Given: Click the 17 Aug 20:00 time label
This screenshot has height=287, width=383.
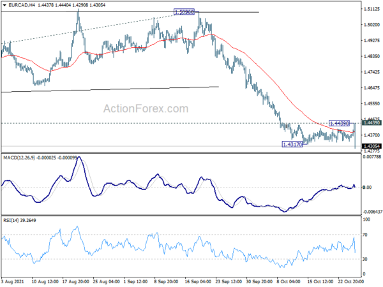Looking at the screenshot, I should (x=75, y=282).
